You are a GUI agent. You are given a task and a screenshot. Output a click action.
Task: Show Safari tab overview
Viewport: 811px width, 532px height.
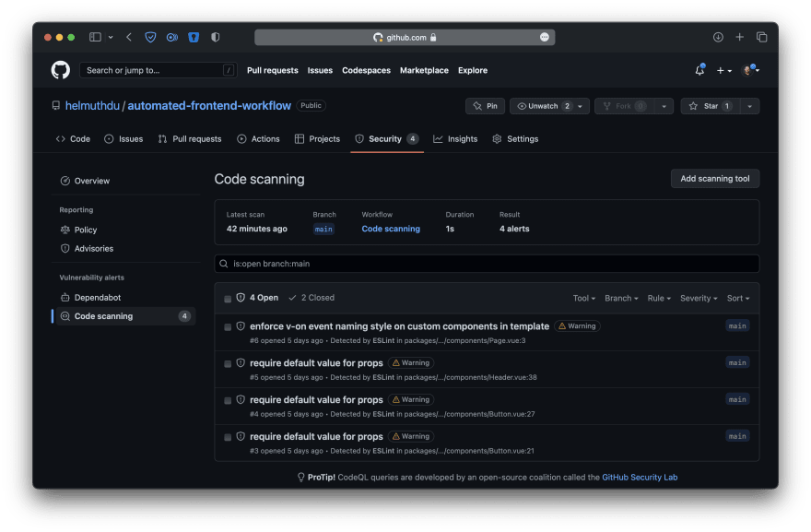coord(761,37)
